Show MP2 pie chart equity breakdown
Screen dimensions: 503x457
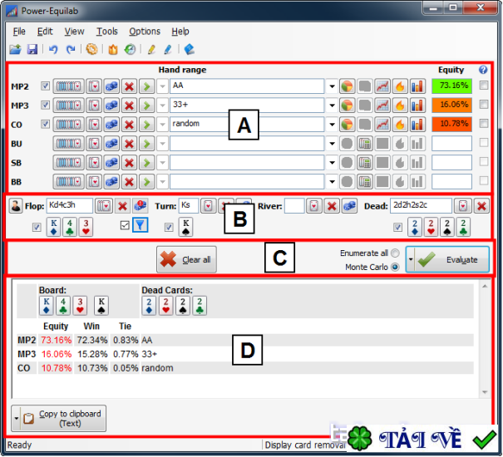click(347, 86)
